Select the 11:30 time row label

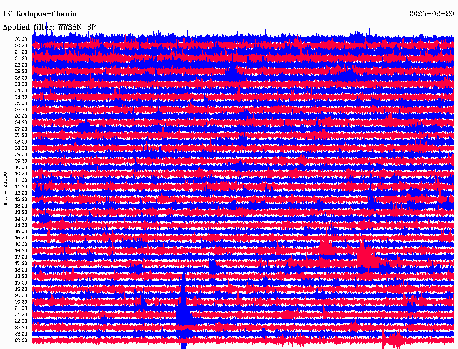coord(21,187)
